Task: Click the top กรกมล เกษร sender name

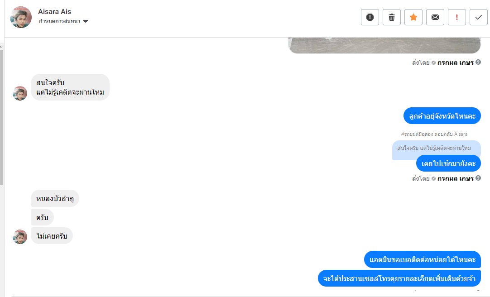Action: pos(455,62)
